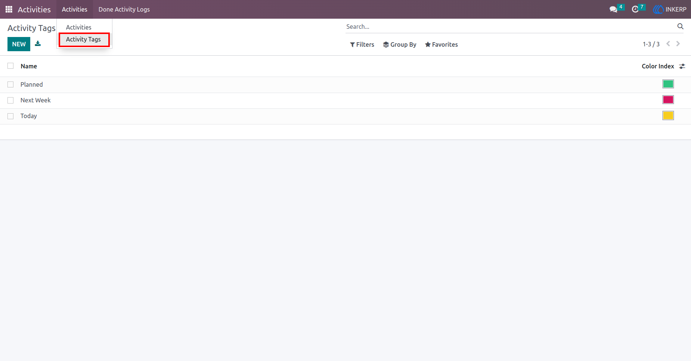Image resolution: width=691 pixels, height=361 pixels.
Task: Check the Today row checkbox
Action: click(x=10, y=116)
